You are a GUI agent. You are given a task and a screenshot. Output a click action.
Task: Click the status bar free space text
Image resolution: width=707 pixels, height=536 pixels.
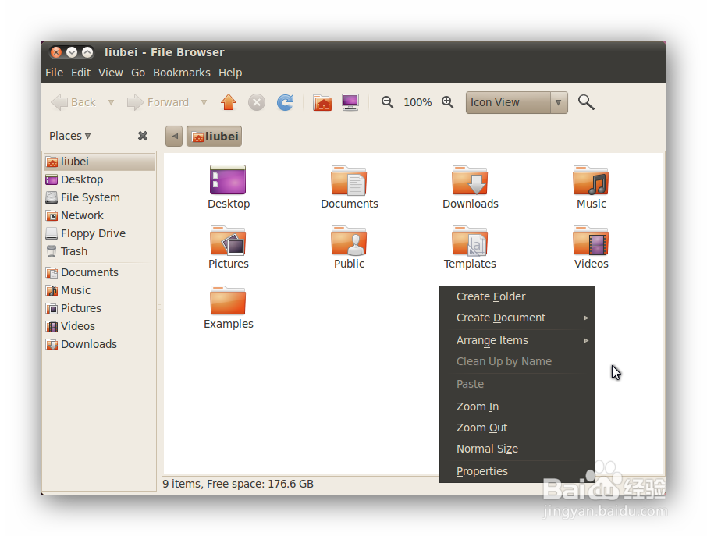click(238, 485)
